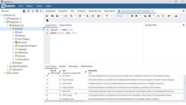Click in the Scratch Pad text area
This screenshot has height=105, width=186.
coord(165,45)
